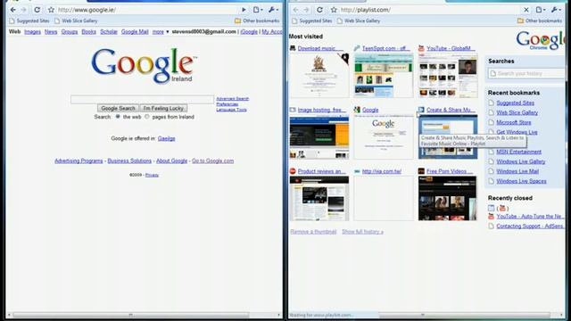
Task: Click Forward arrow in playlist.com window
Action: 307,10
